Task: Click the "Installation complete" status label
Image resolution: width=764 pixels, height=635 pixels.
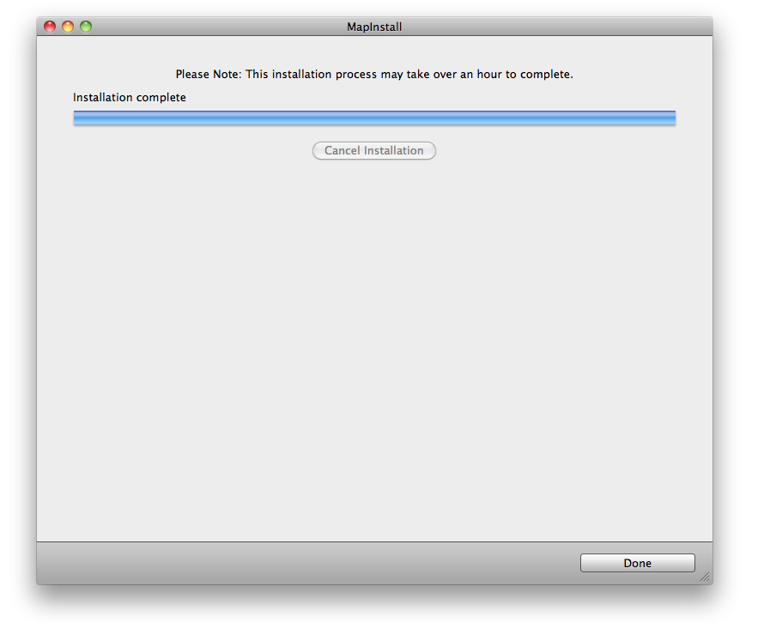Action: [130, 98]
